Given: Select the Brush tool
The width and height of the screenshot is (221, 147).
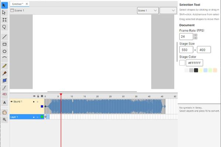Looking at the screenshot, I should pyautogui.click(x=4, y=73).
